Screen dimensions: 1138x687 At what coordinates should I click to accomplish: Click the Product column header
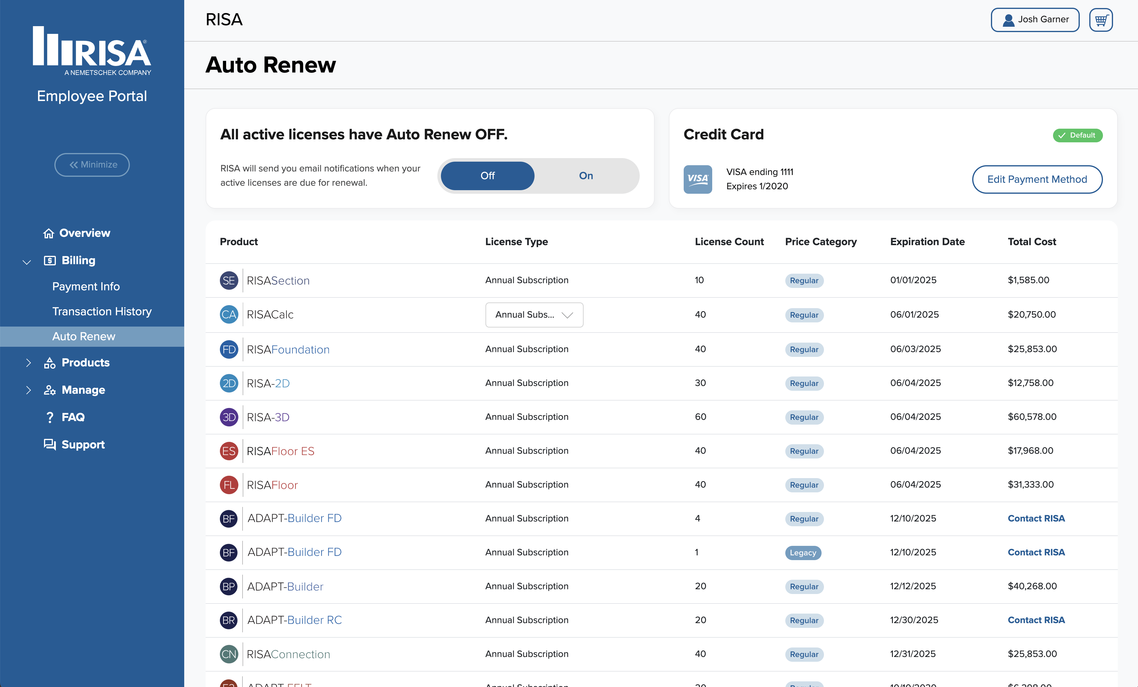click(239, 242)
